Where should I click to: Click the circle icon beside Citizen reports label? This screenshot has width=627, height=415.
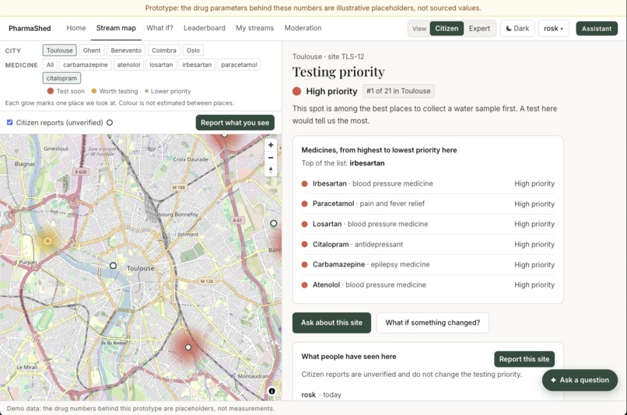tap(110, 123)
